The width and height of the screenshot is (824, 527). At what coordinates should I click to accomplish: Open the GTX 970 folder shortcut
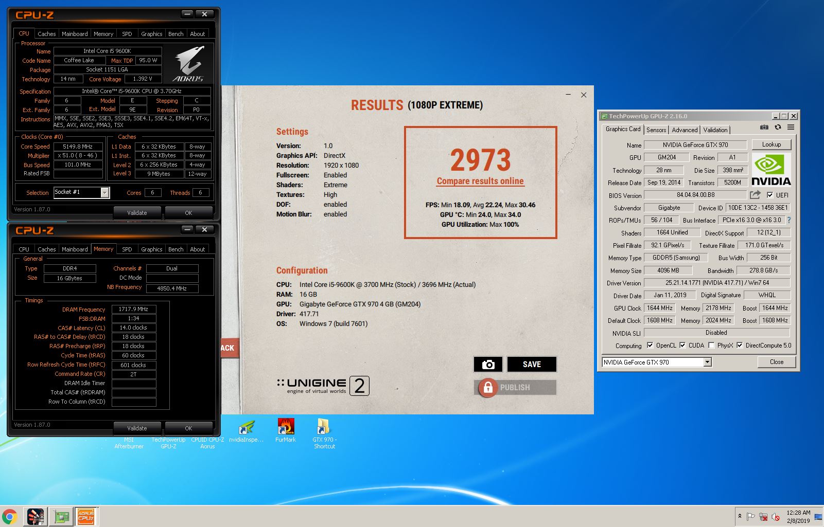tap(324, 434)
